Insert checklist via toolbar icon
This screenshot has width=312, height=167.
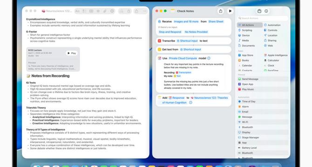(x=84, y=11)
